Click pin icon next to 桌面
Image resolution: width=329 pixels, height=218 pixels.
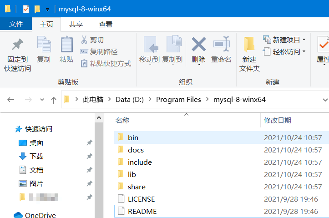(x=90, y=142)
